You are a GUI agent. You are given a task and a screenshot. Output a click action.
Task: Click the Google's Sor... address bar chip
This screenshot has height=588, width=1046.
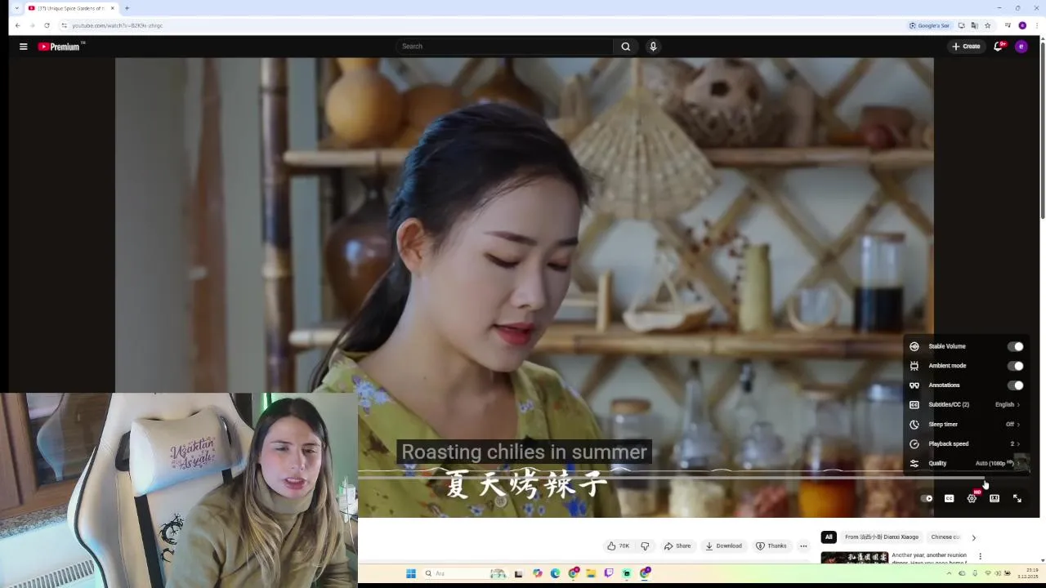pos(929,25)
